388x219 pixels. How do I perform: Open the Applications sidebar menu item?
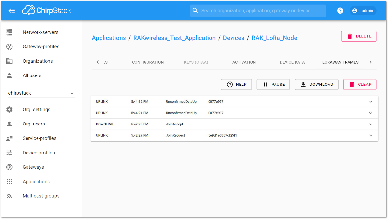coord(41,182)
